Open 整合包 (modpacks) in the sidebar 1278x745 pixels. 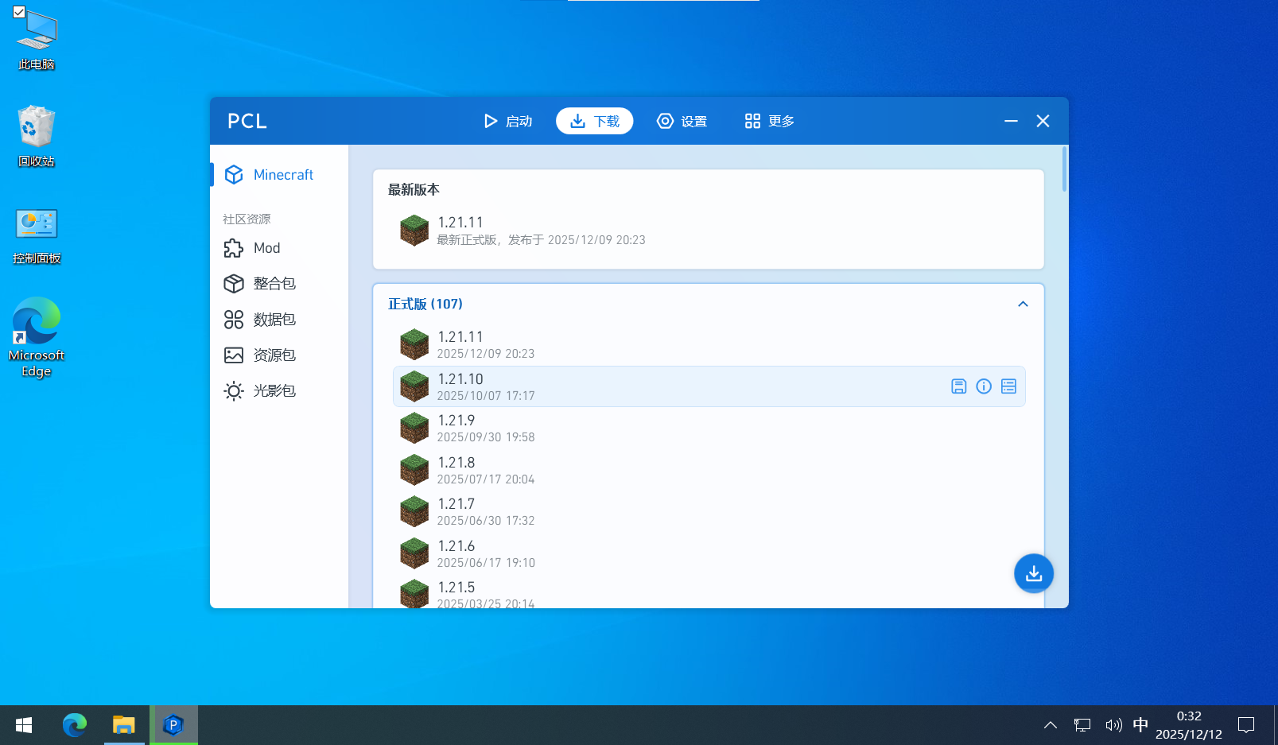(x=274, y=284)
